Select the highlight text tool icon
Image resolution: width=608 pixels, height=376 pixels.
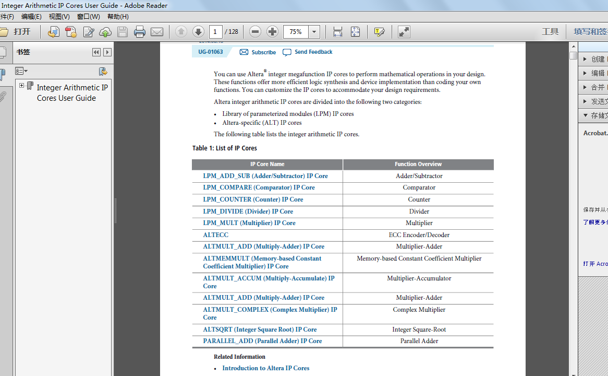pos(379,32)
